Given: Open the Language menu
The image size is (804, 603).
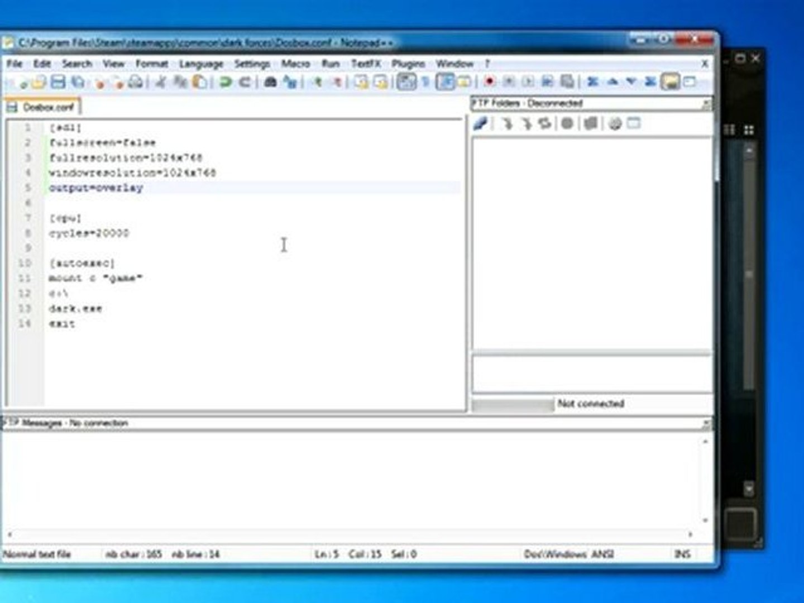Looking at the screenshot, I should click(x=201, y=64).
